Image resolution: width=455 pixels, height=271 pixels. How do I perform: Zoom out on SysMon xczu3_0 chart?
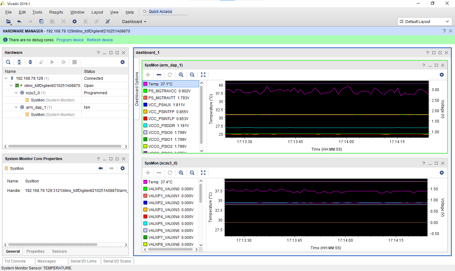192,173
